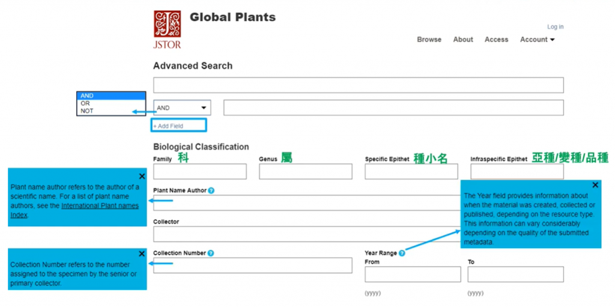The image size is (615, 307).
Task: Open the Browse menu item
Action: tap(429, 40)
